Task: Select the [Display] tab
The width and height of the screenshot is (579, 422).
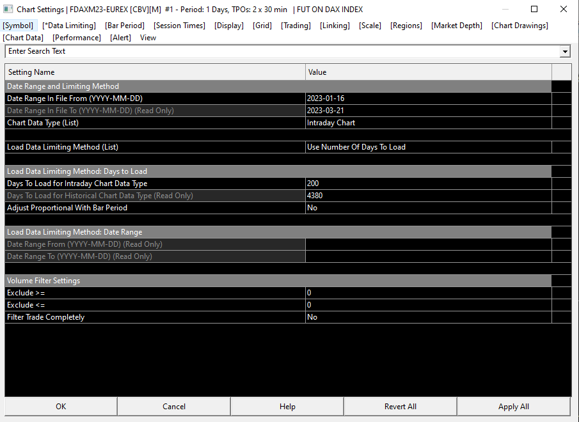Action: pos(229,26)
